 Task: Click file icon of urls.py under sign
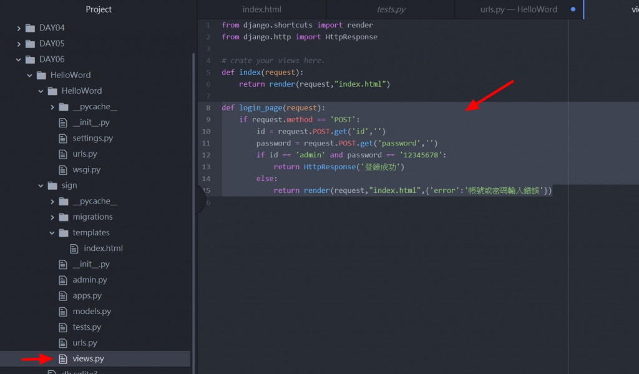point(63,343)
